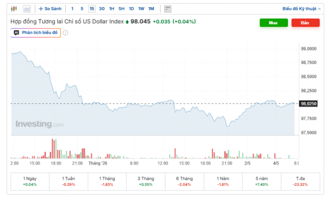Click the (+0.04%) percent change value
The height and width of the screenshot is (199, 329).
[184, 22]
